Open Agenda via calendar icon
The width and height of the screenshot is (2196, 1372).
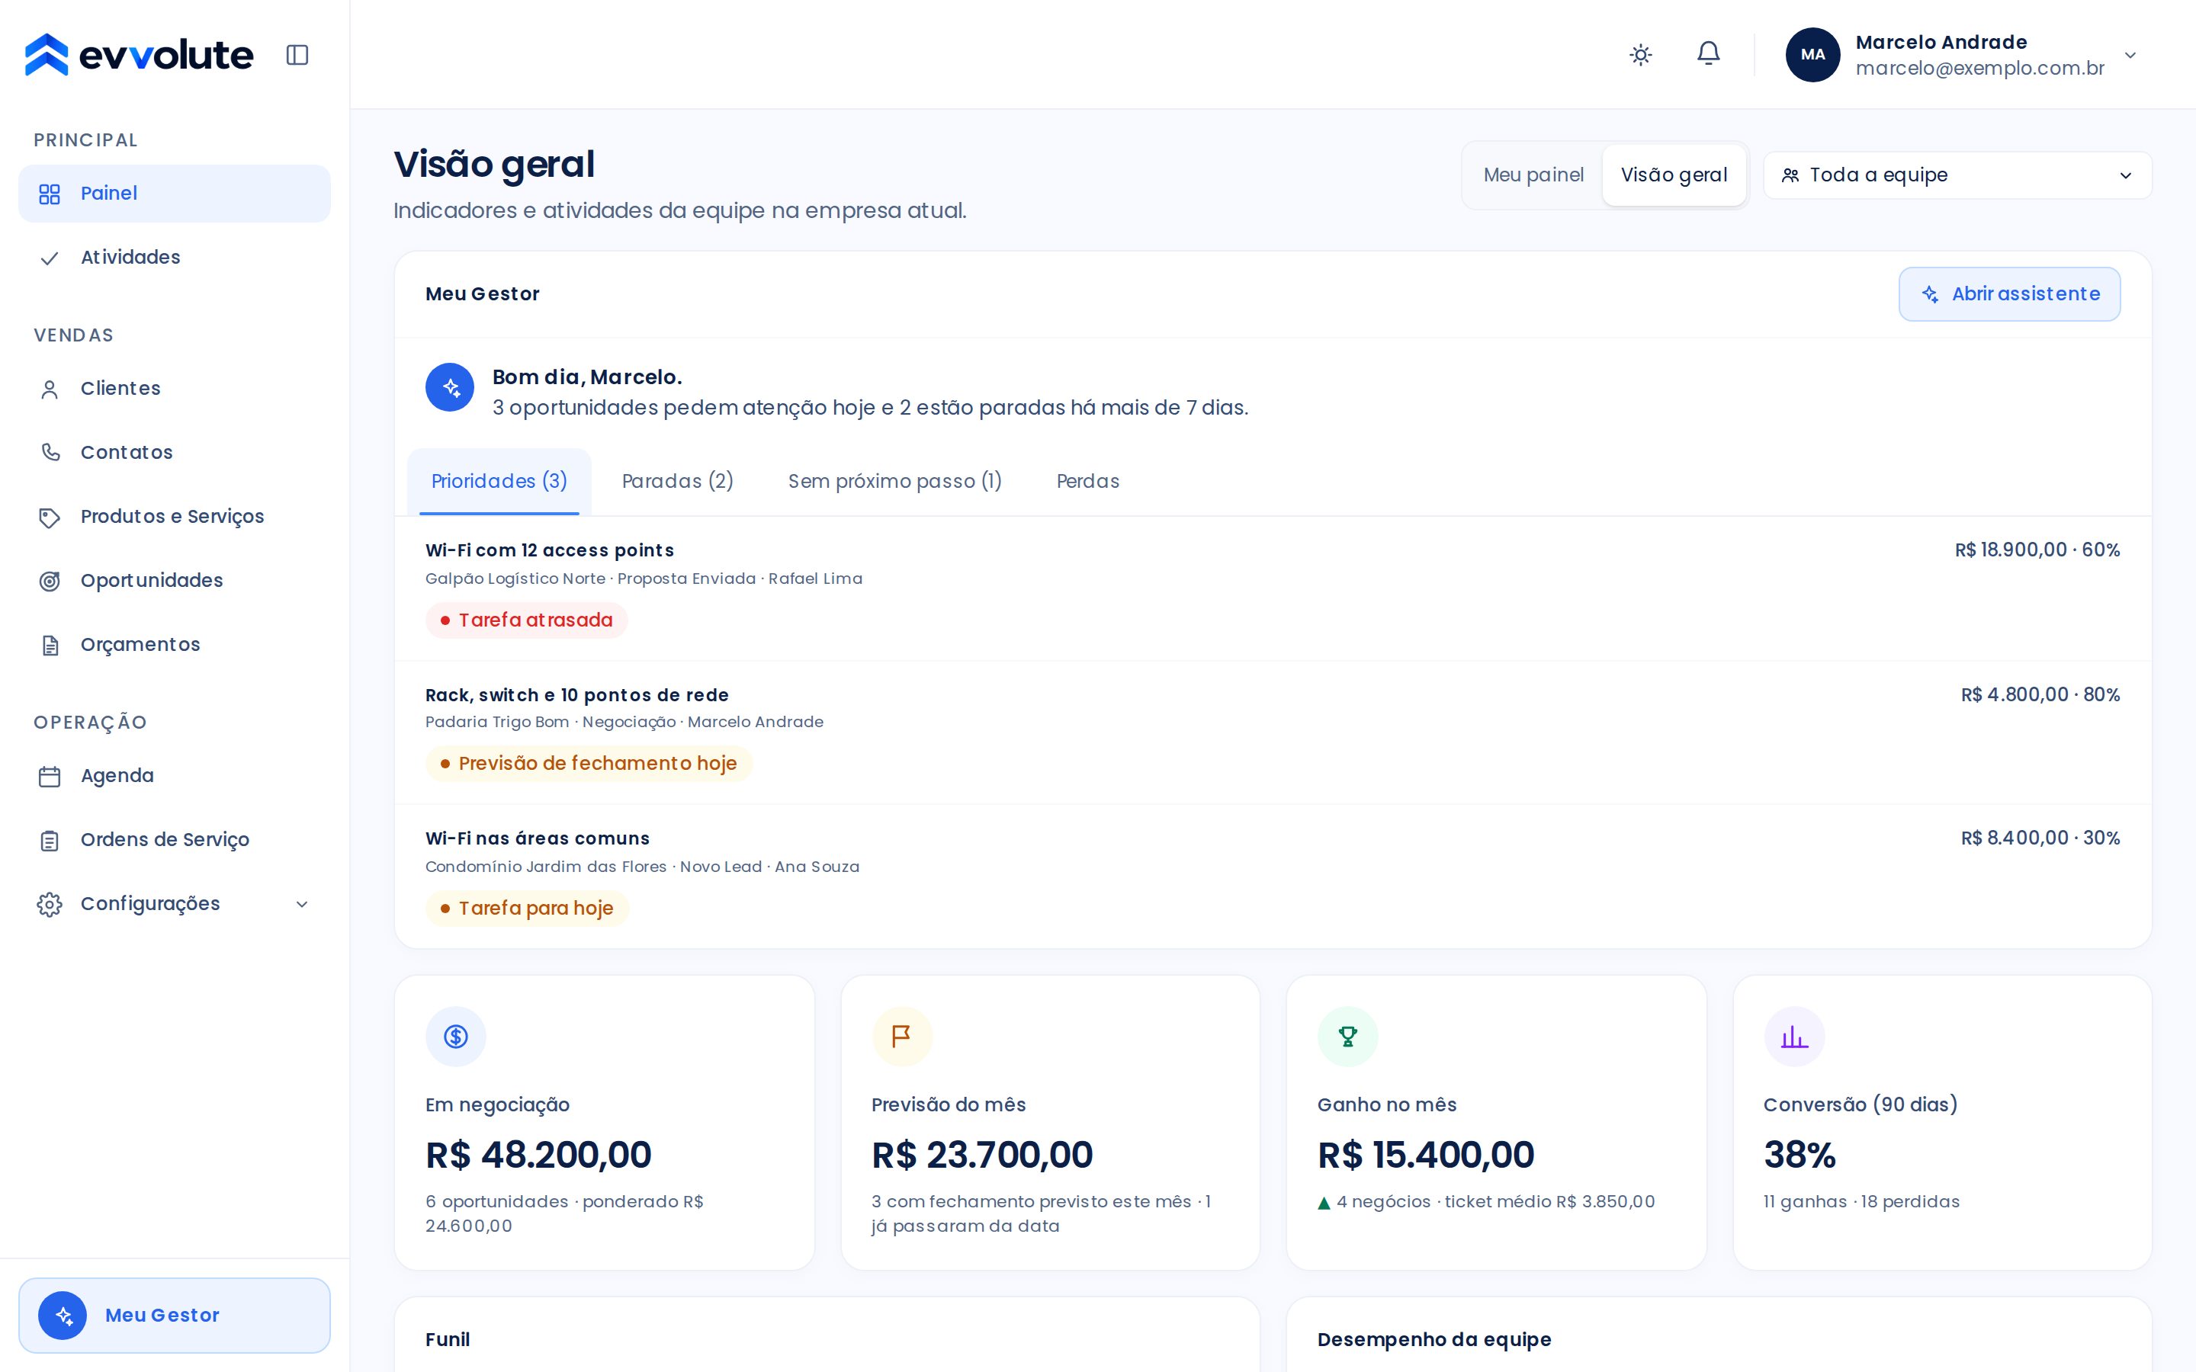[x=50, y=777]
